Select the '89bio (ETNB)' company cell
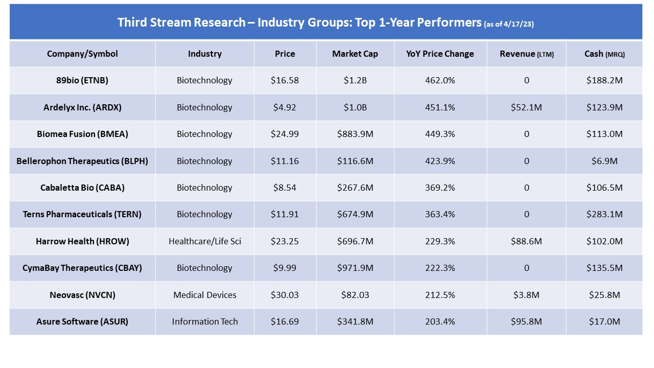This screenshot has height=368, width=654. click(82, 80)
